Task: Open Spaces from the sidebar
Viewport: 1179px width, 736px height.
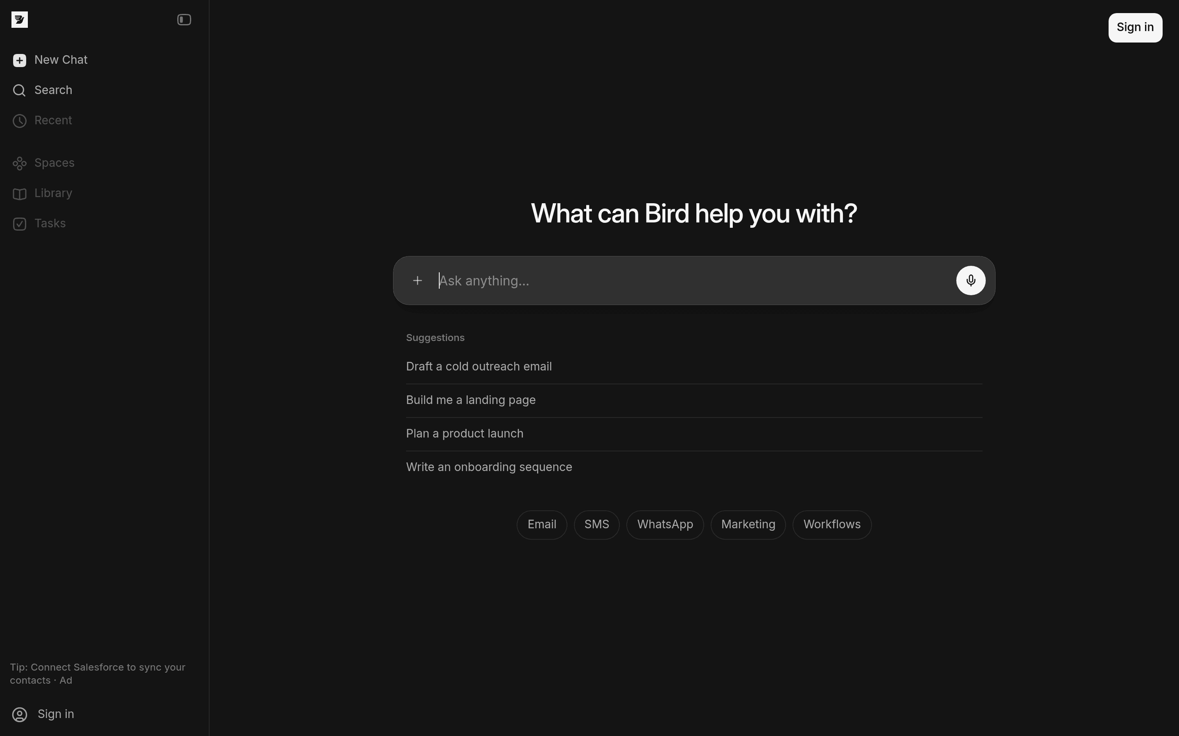Action: pyautogui.click(x=54, y=163)
